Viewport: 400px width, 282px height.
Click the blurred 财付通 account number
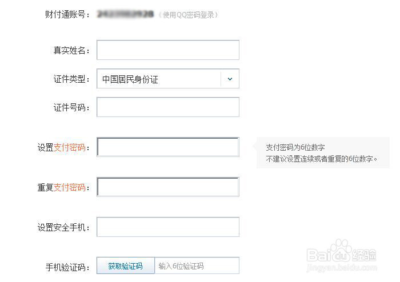(x=125, y=14)
